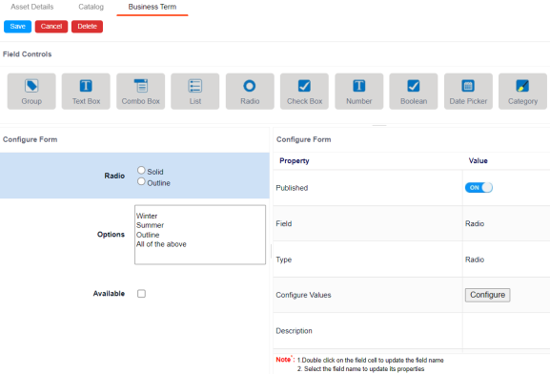
Task: Select the Outline radio option
Action: pyautogui.click(x=141, y=181)
